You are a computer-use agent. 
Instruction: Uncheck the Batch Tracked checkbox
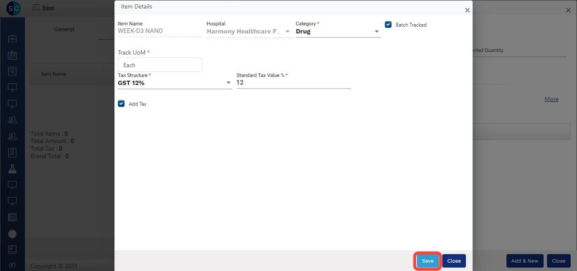click(388, 25)
